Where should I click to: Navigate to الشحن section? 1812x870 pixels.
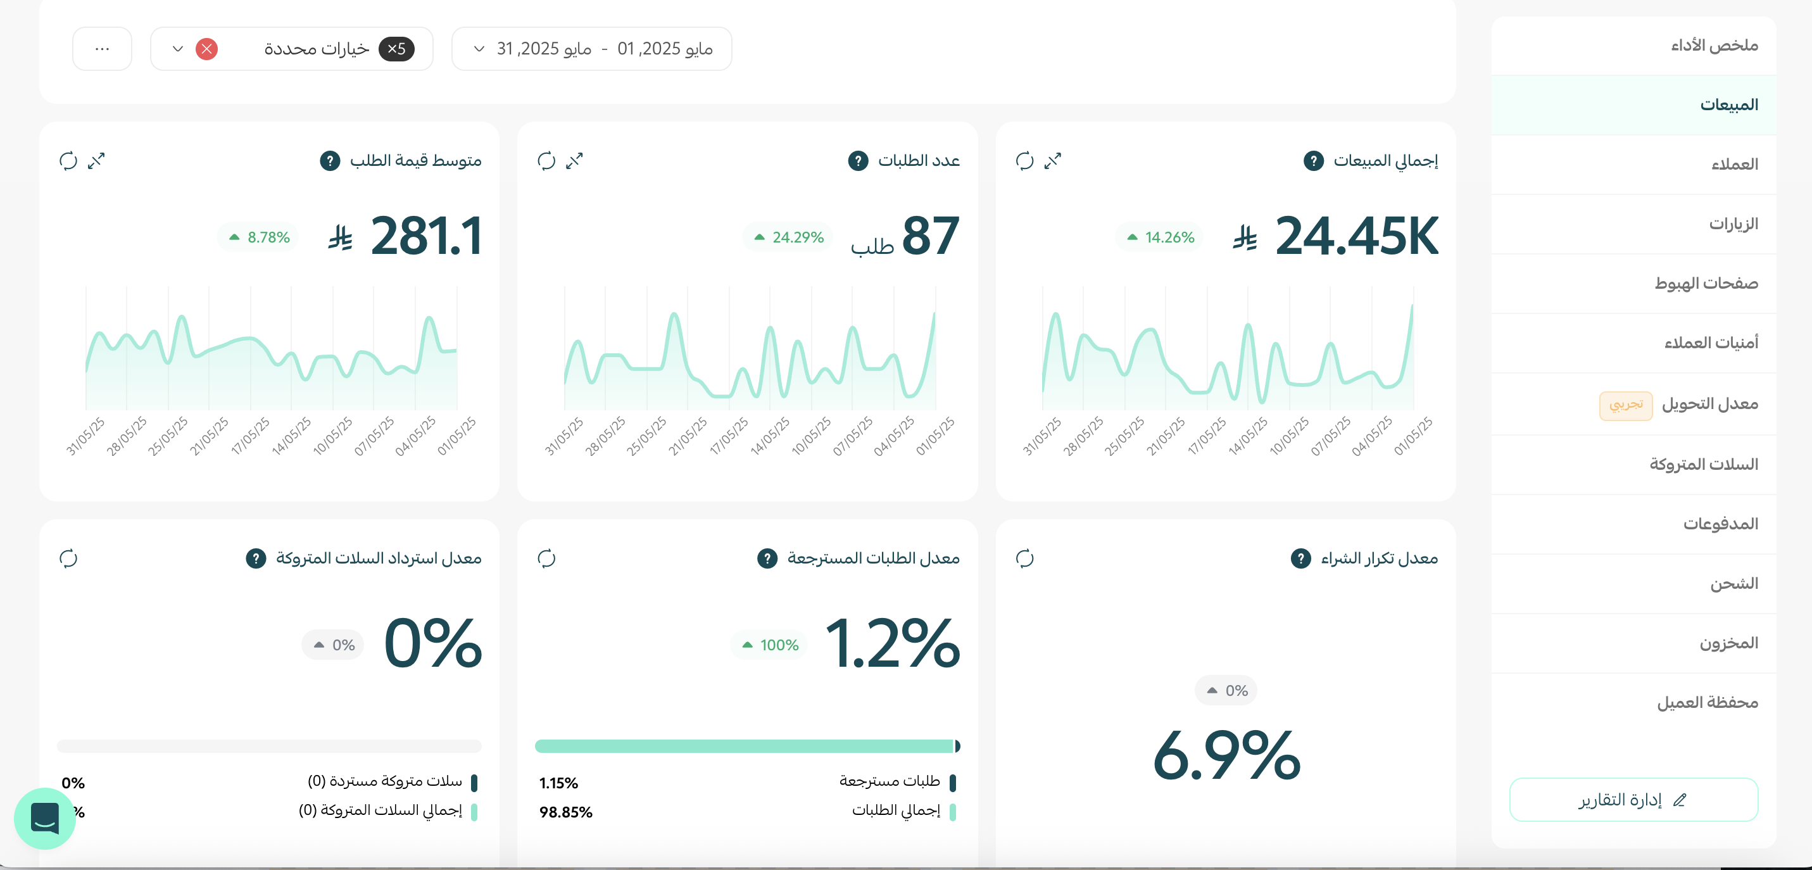pyautogui.click(x=1633, y=583)
